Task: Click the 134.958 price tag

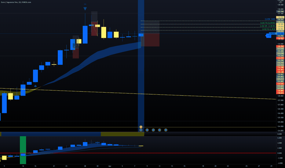Action: (280, 36)
